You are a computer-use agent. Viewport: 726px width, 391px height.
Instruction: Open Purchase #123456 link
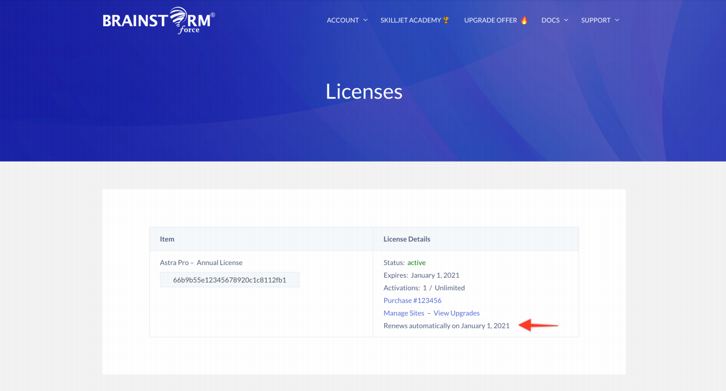(x=412, y=301)
